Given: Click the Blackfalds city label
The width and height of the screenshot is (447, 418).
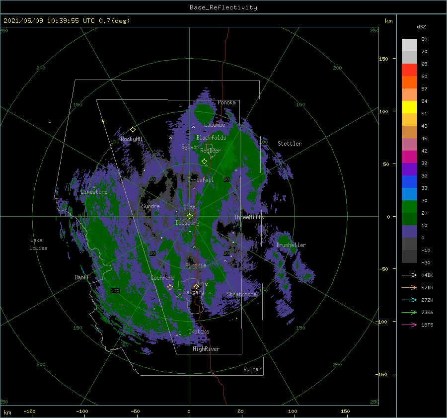Looking at the screenshot, I should [211, 138].
